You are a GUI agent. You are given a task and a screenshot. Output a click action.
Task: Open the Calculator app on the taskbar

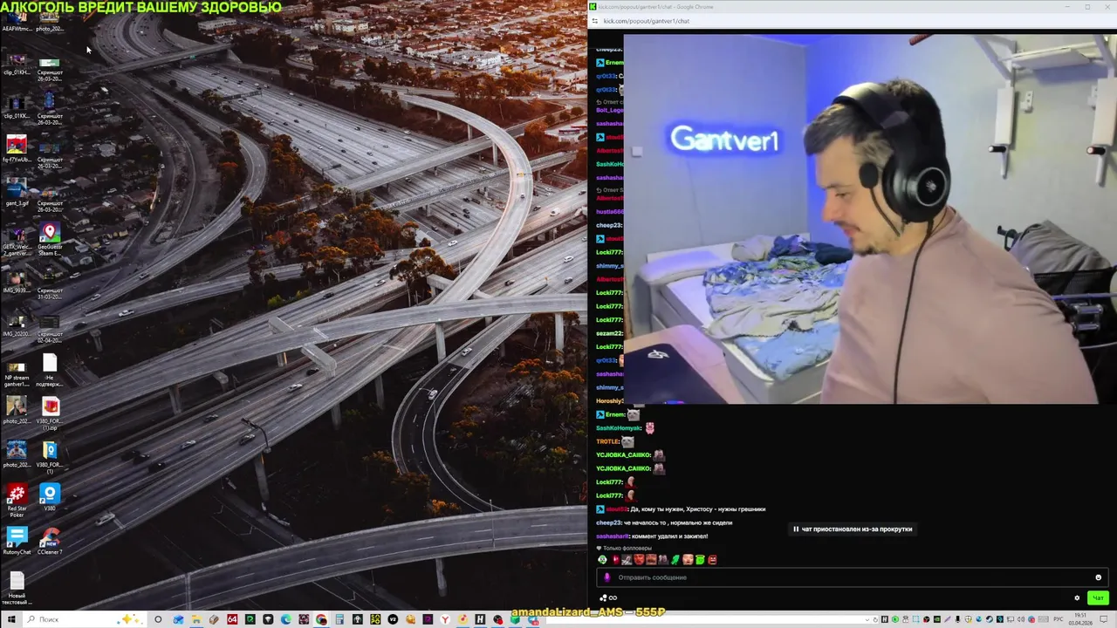[x=339, y=619]
